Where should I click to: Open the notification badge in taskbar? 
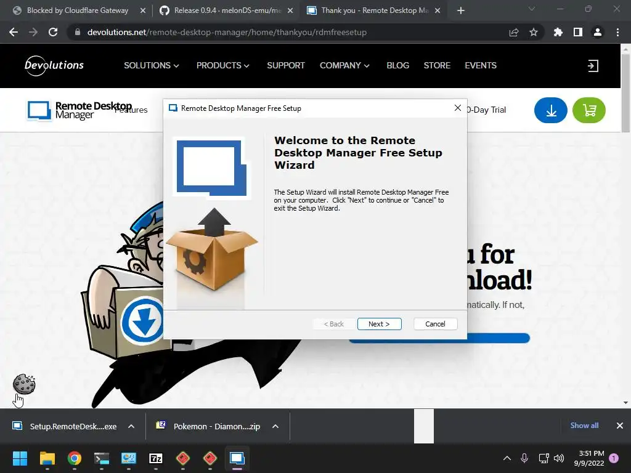[614, 458]
